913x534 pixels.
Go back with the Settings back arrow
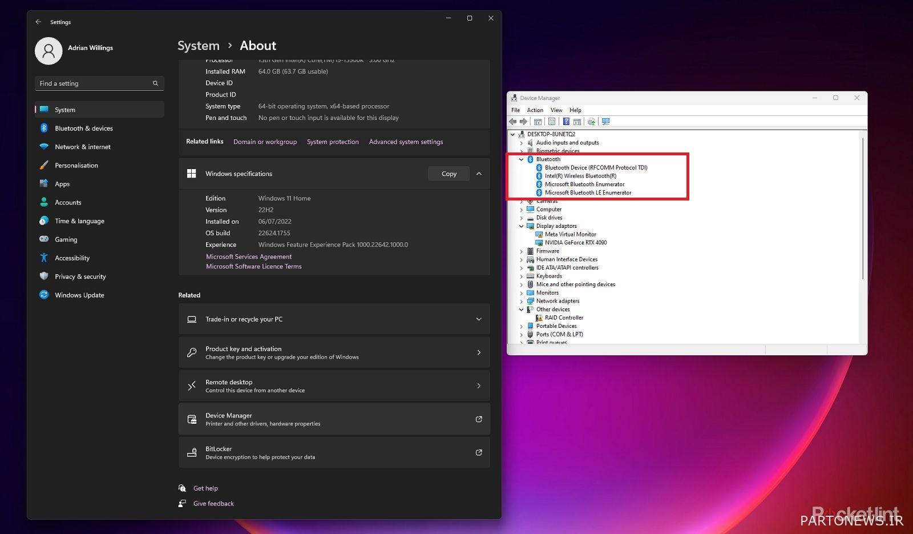[38, 22]
